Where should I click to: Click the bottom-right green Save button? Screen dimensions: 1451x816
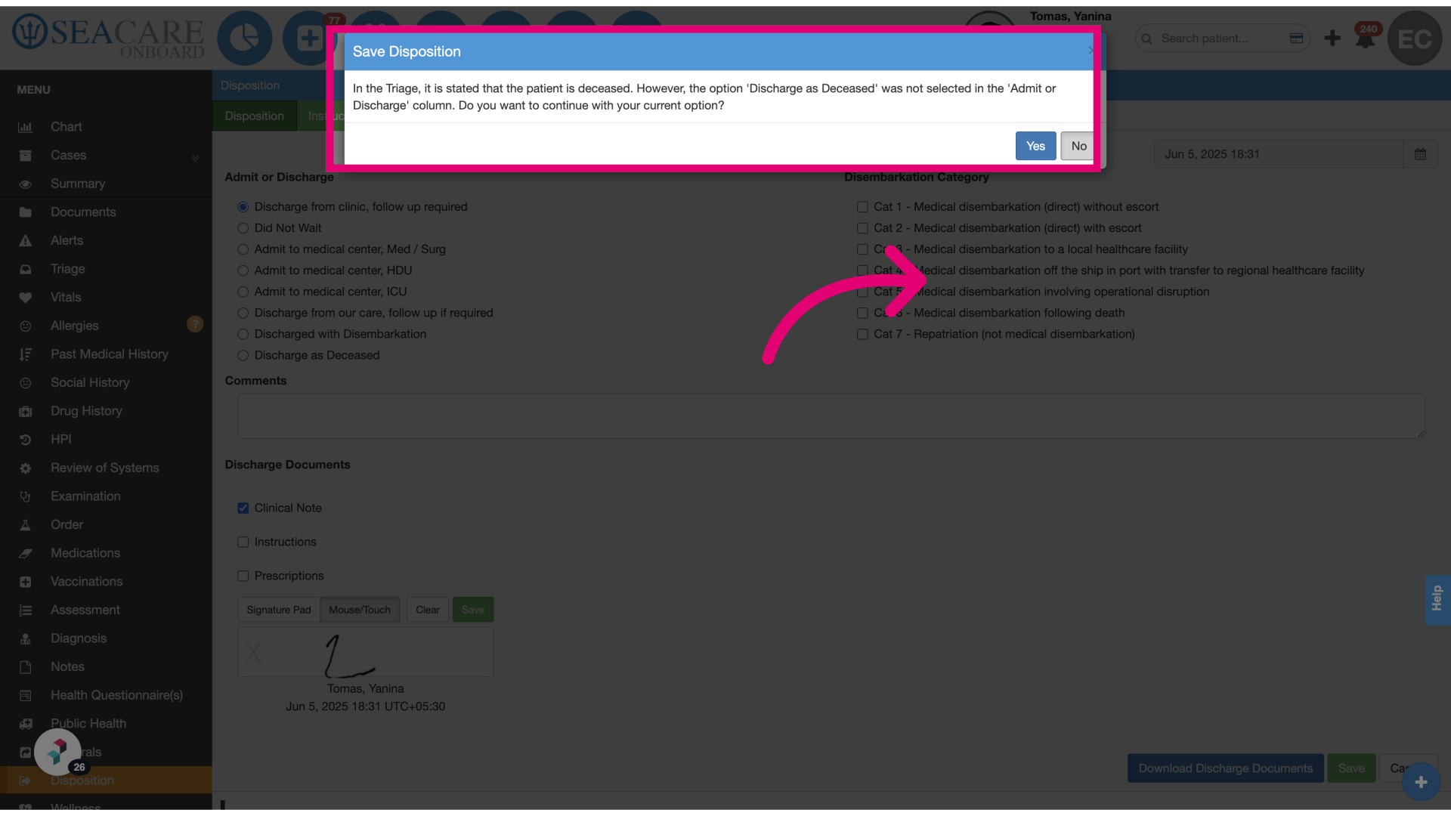point(1351,768)
